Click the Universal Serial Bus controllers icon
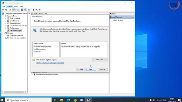The width and height of the screenshot is (182, 102). click(x=34, y=74)
